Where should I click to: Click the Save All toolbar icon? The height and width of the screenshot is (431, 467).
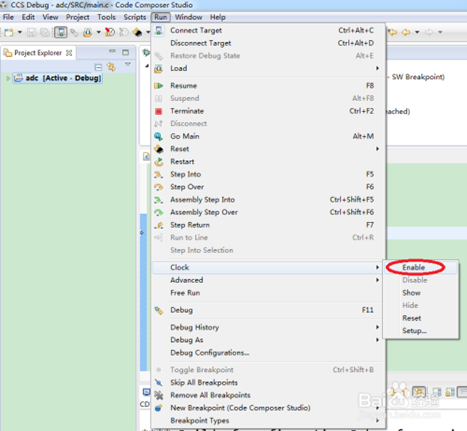(x=45, y=32)
